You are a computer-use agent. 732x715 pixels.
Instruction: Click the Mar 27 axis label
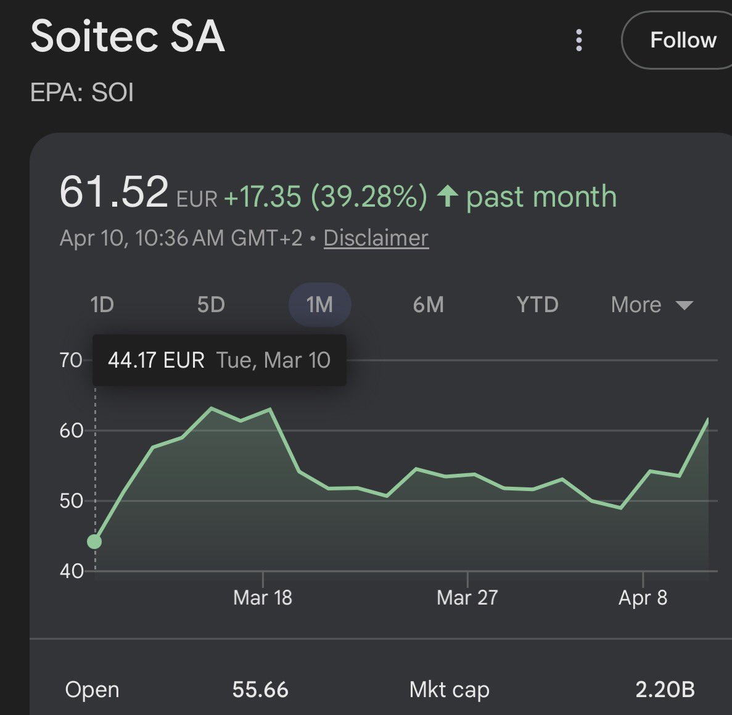(467, 598)
